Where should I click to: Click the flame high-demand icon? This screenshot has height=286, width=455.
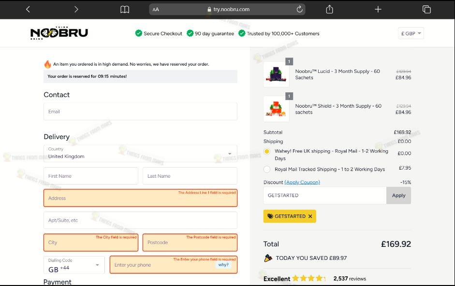click(x=47, y=64)
